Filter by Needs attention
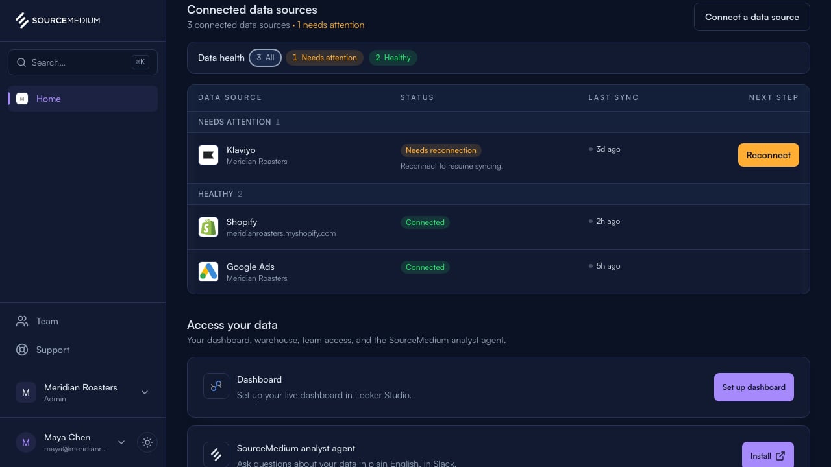 pos(325,58)
